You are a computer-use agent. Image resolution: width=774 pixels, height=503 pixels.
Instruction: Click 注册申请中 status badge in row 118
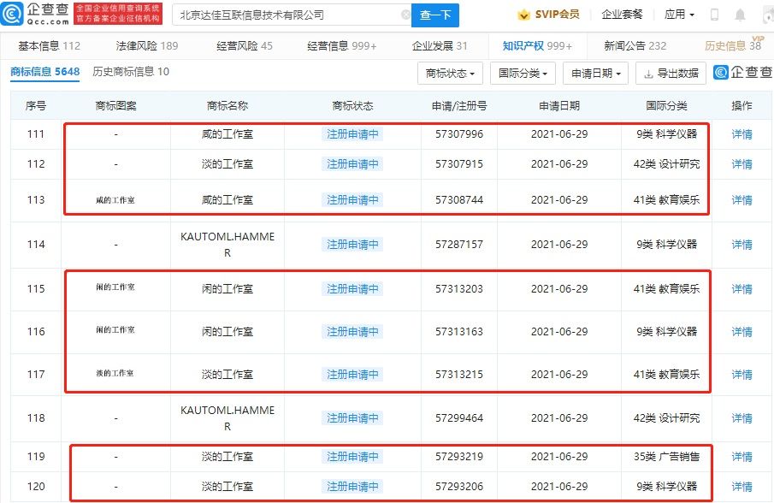352,418
